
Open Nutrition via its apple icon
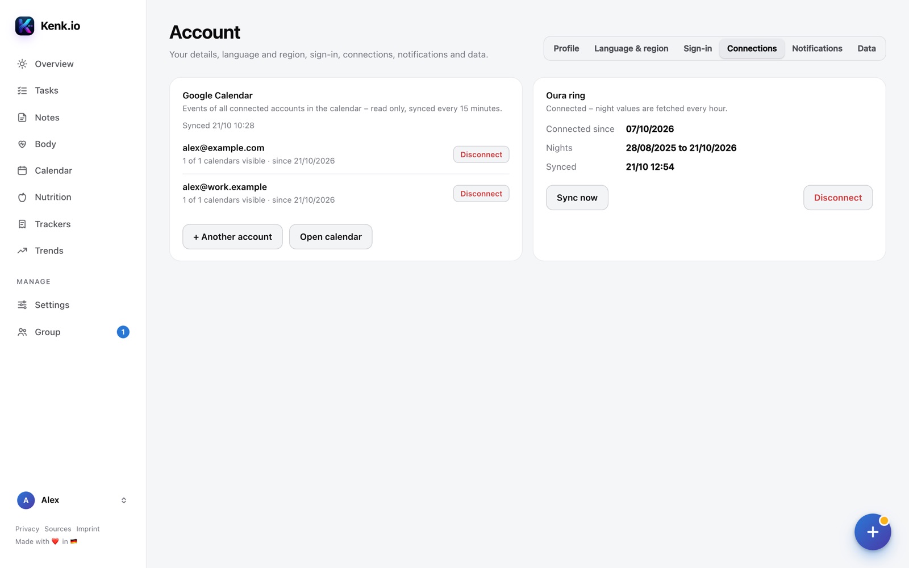coord(22,197)
